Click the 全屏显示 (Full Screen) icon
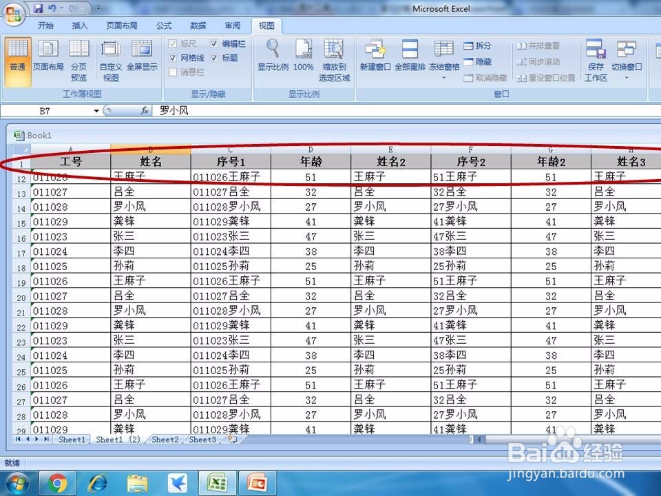661x496 pixels. (142, 59)
